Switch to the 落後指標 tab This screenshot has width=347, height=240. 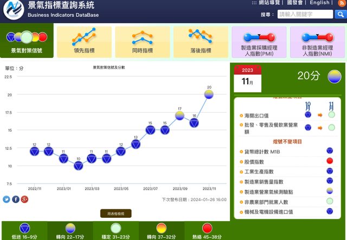coord(201,42)
